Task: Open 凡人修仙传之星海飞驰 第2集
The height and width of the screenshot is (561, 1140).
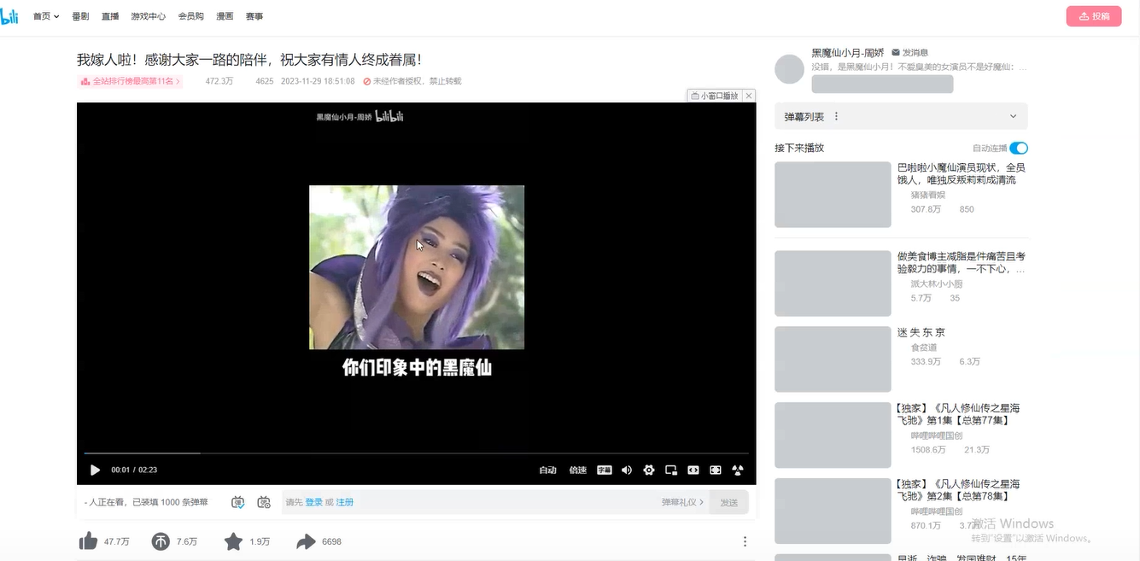Action: click(957, 490)
